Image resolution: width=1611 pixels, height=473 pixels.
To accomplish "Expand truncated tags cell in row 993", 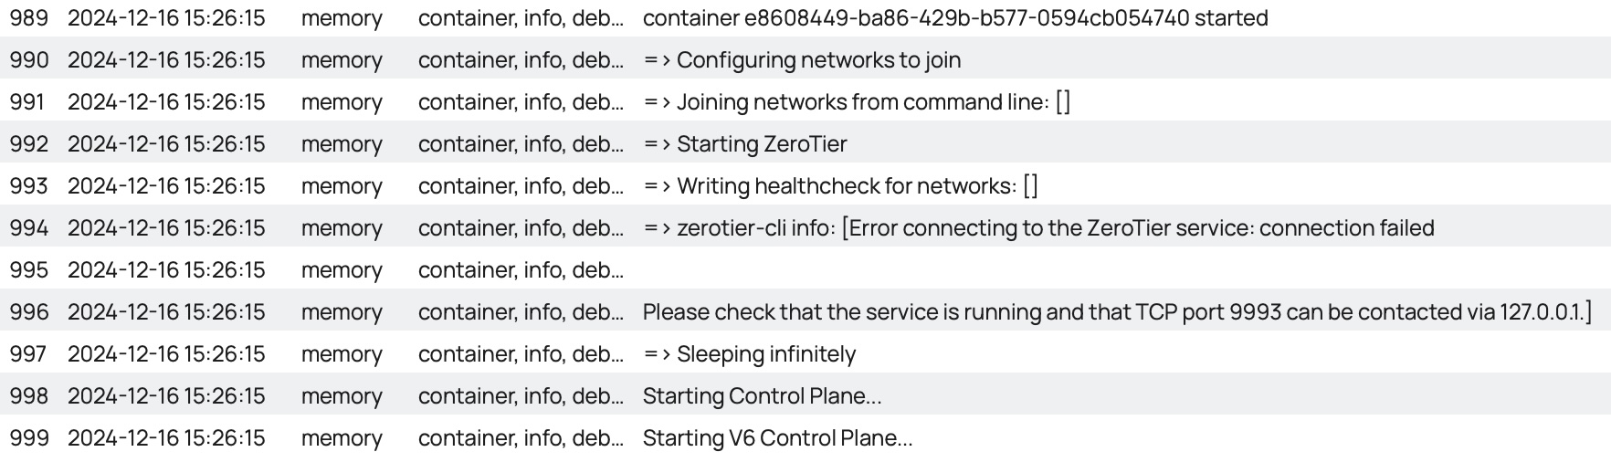I will [521, 186].
